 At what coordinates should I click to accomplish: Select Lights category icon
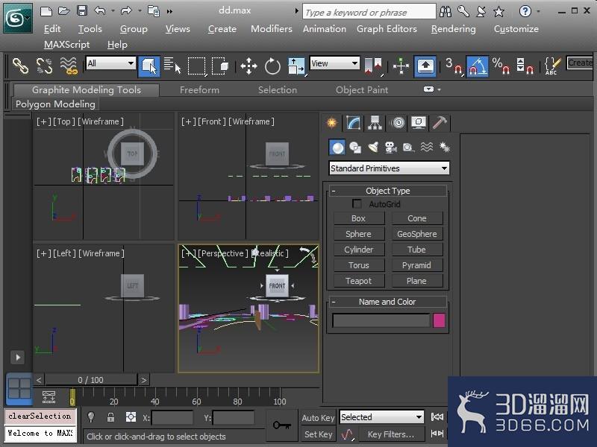[373, 148]
